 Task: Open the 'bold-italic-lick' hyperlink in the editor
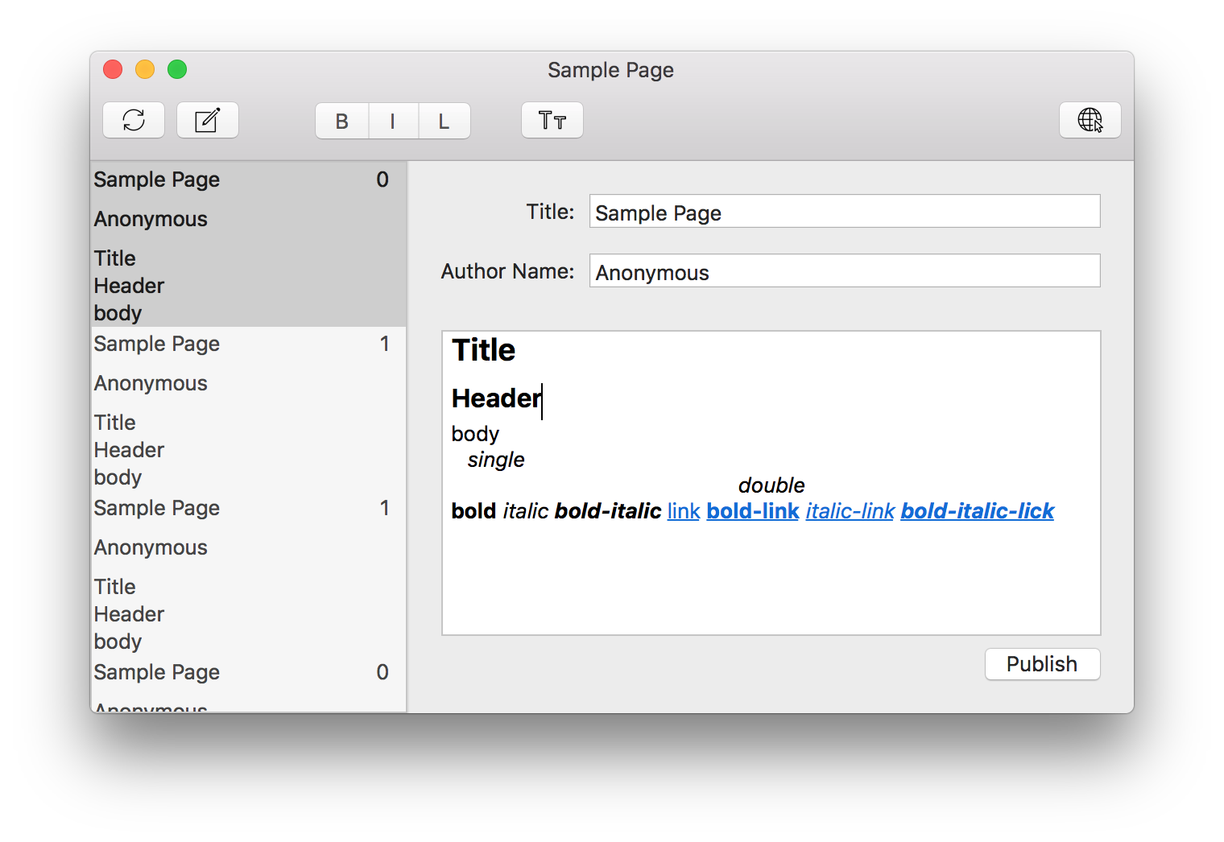tap(978, 511)
